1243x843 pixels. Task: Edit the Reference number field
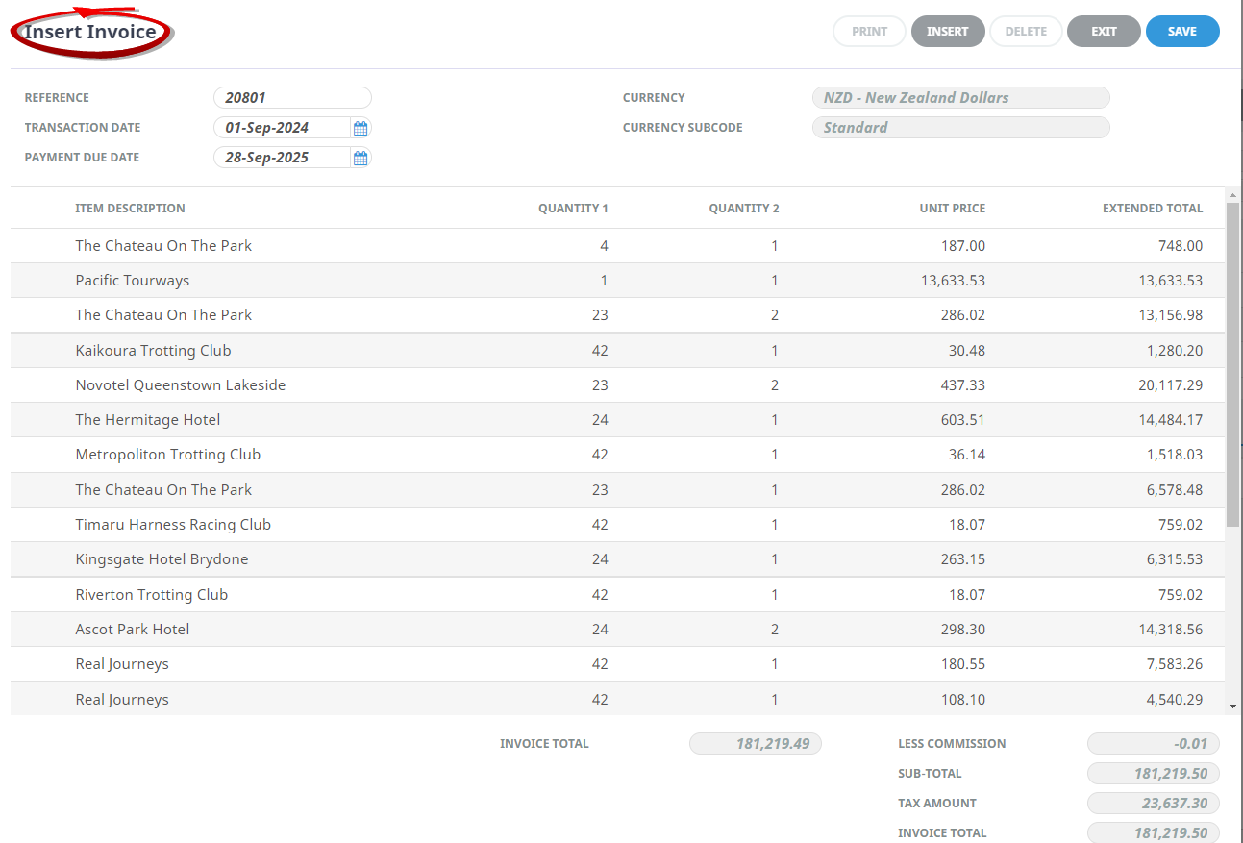point(292,98)
